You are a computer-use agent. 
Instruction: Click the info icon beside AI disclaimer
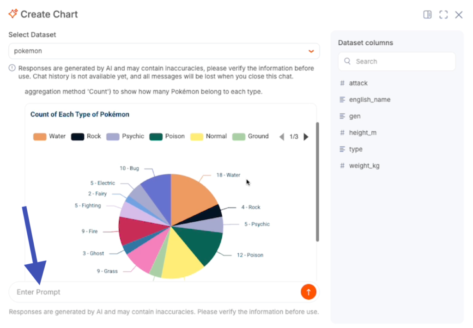point(12,68)
